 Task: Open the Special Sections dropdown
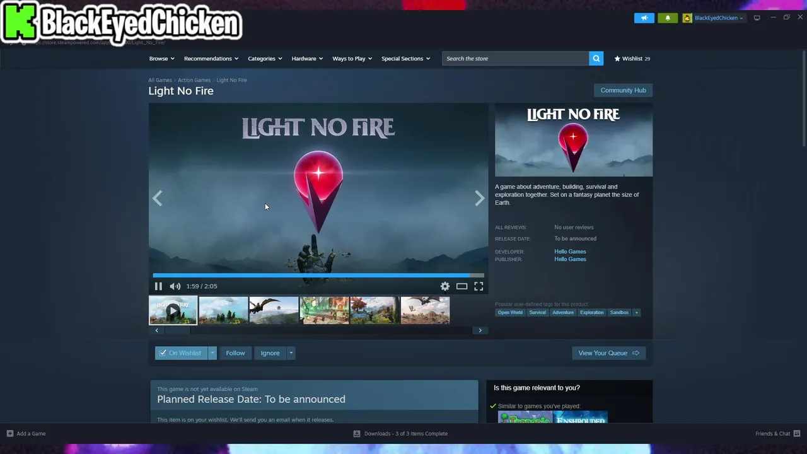(405, 59)
